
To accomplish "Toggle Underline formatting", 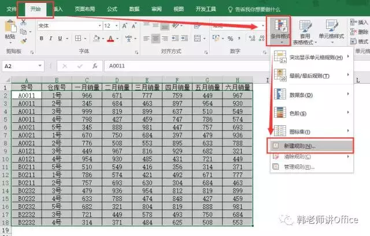I will pyautogui.click(x=60, y=39).
